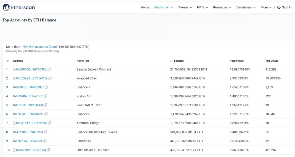Select the Binance: Binance-Peg Tokens name tag
This screenshot has width=295, height=157.
tap(97, 132)
